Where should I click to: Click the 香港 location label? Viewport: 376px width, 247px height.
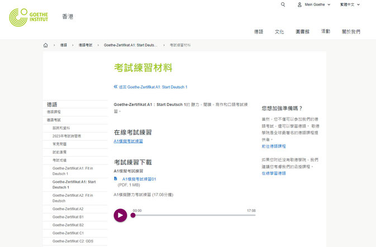pyautogui.click(x=68, y=17)
